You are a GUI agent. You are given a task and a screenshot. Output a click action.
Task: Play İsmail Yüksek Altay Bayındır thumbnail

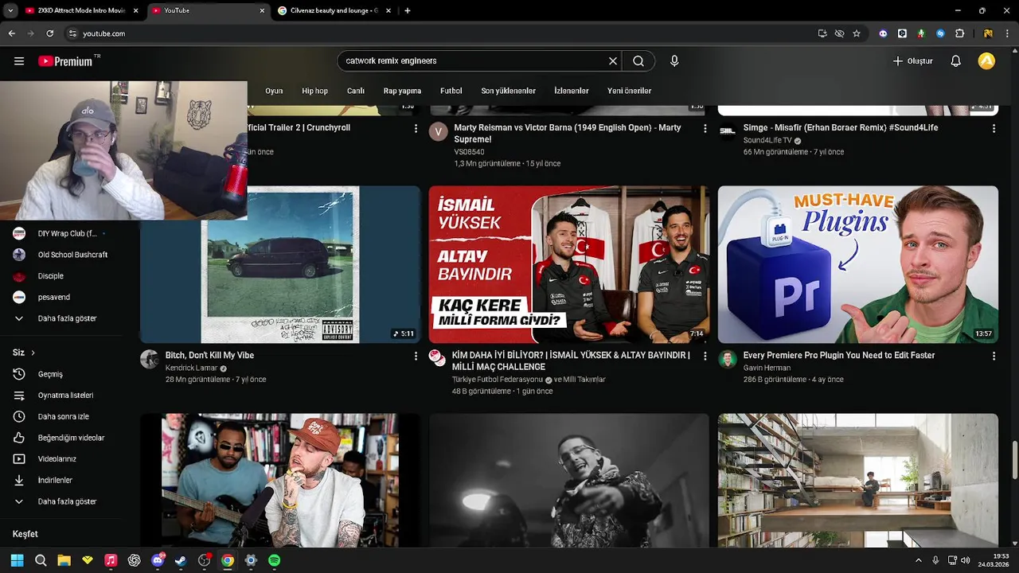[568, 264]
